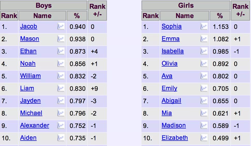
Task: Open the Jayden name link
Action: [x=30, y=101]
